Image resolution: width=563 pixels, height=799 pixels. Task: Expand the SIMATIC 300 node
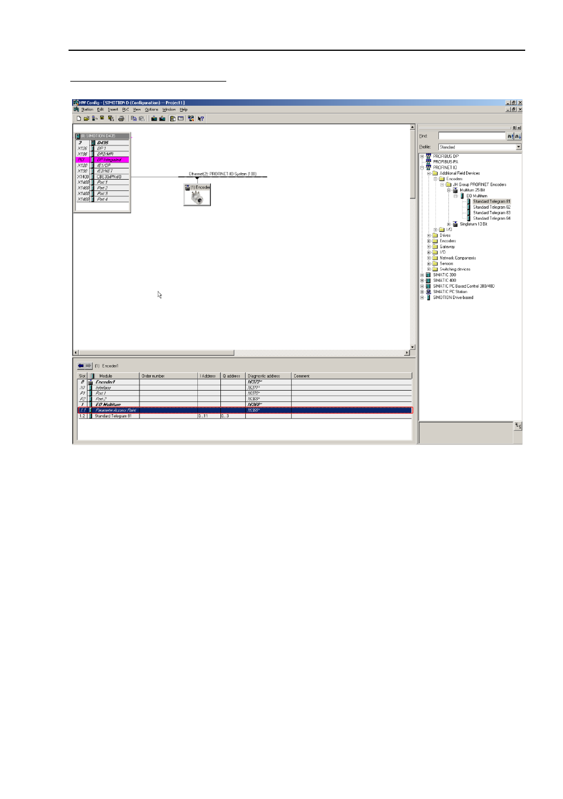[x=422, y=275]
